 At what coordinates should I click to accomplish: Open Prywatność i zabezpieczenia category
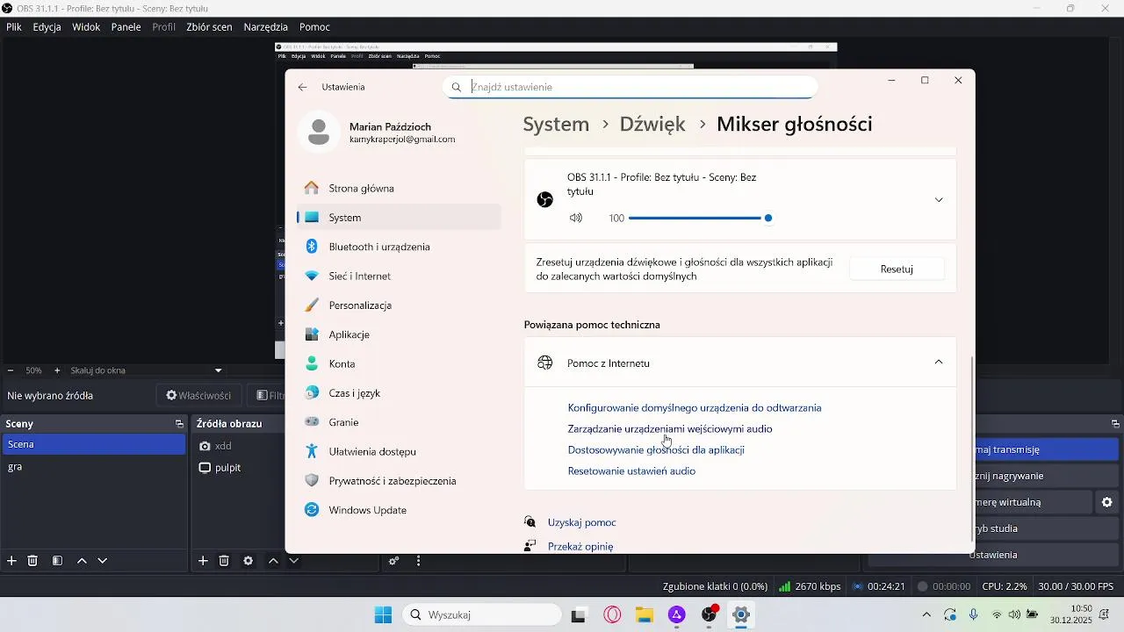pos(400,481)
